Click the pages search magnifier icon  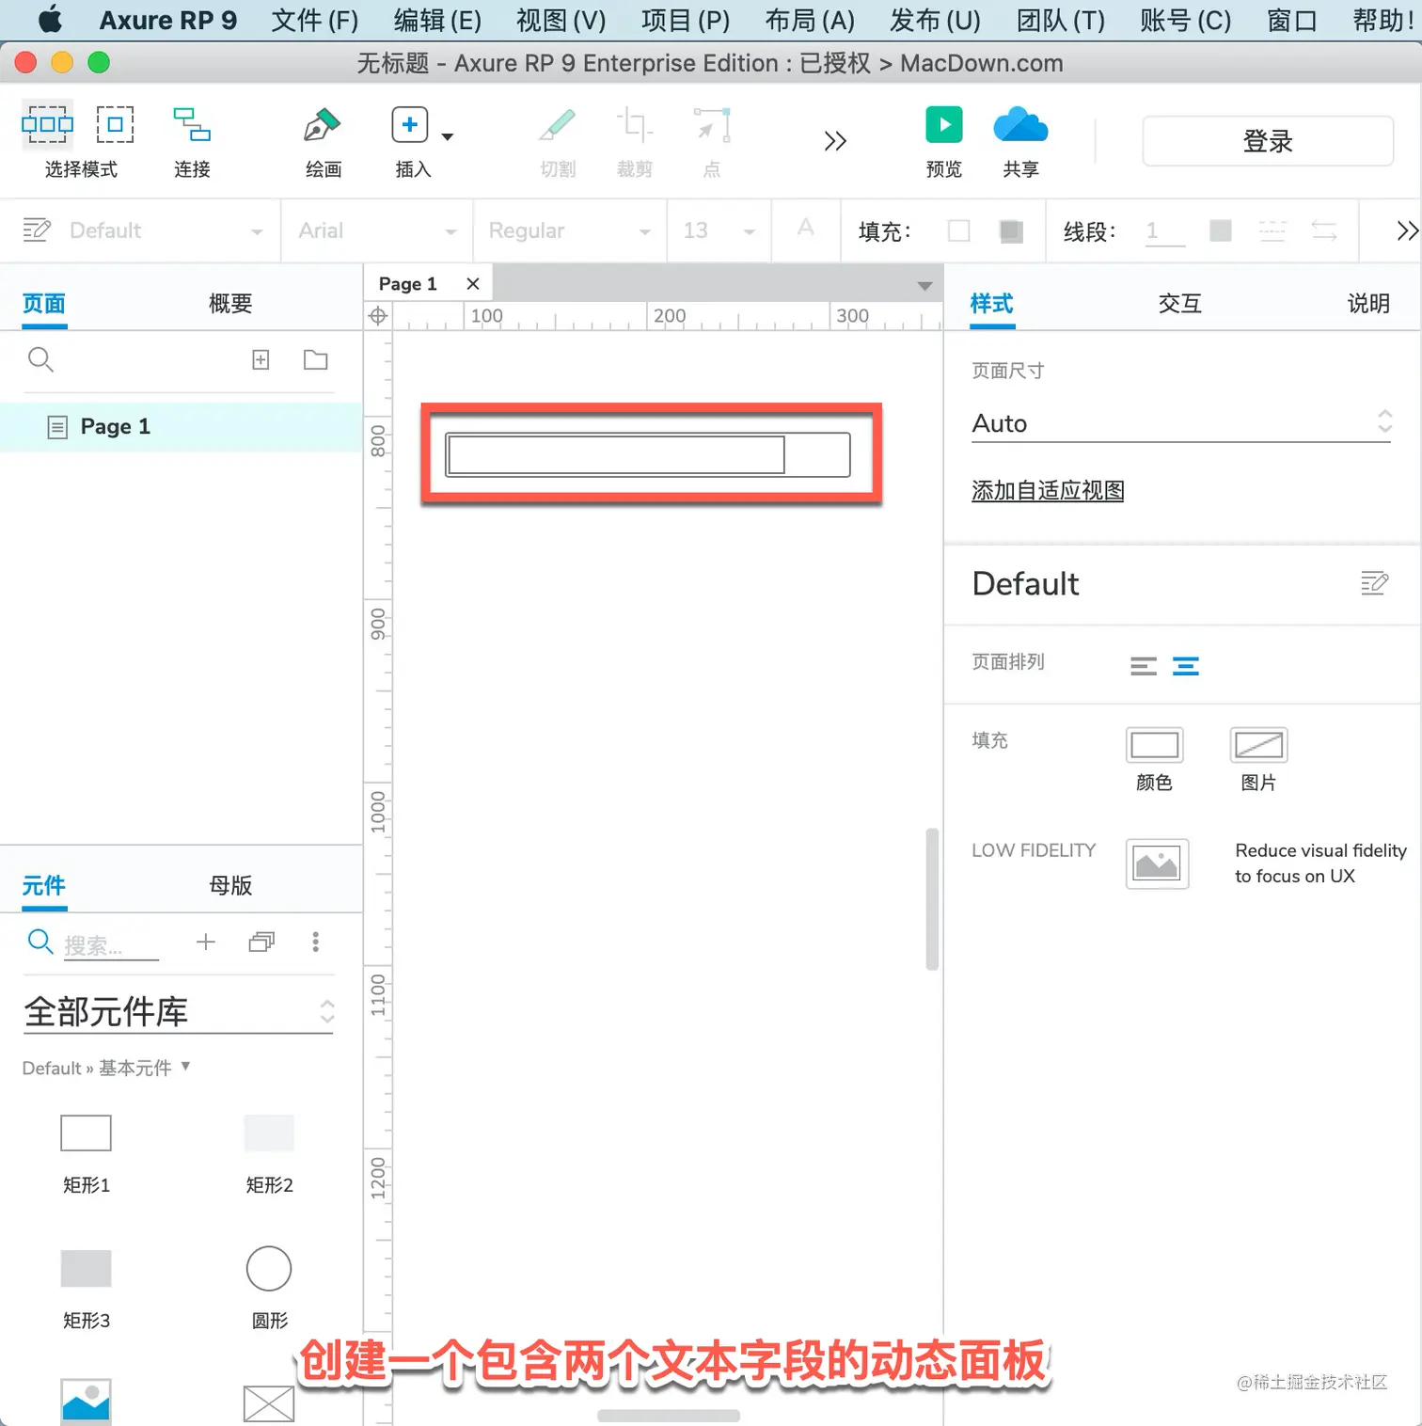(x=40, y=359)
